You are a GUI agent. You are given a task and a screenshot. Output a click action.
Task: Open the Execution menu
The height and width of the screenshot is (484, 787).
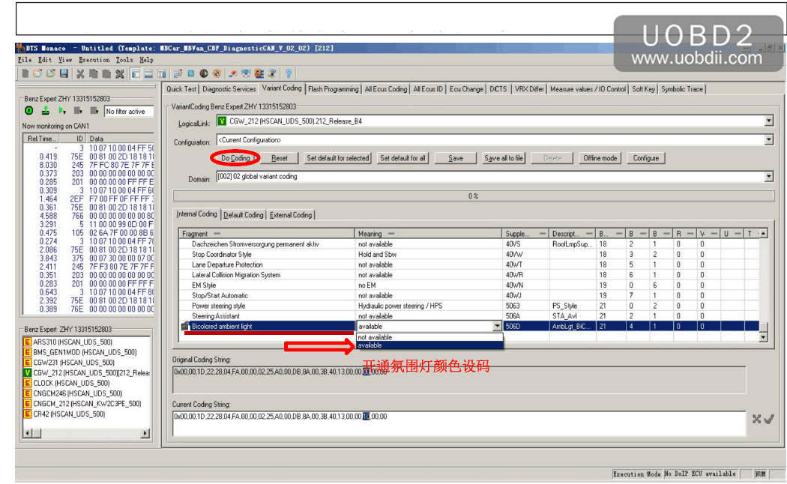94,60
